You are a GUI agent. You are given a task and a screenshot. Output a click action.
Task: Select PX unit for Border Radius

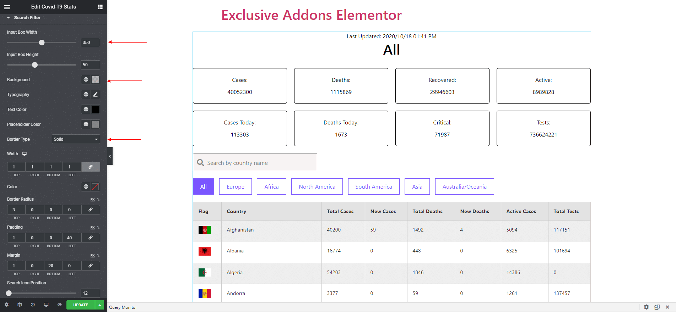92,200
